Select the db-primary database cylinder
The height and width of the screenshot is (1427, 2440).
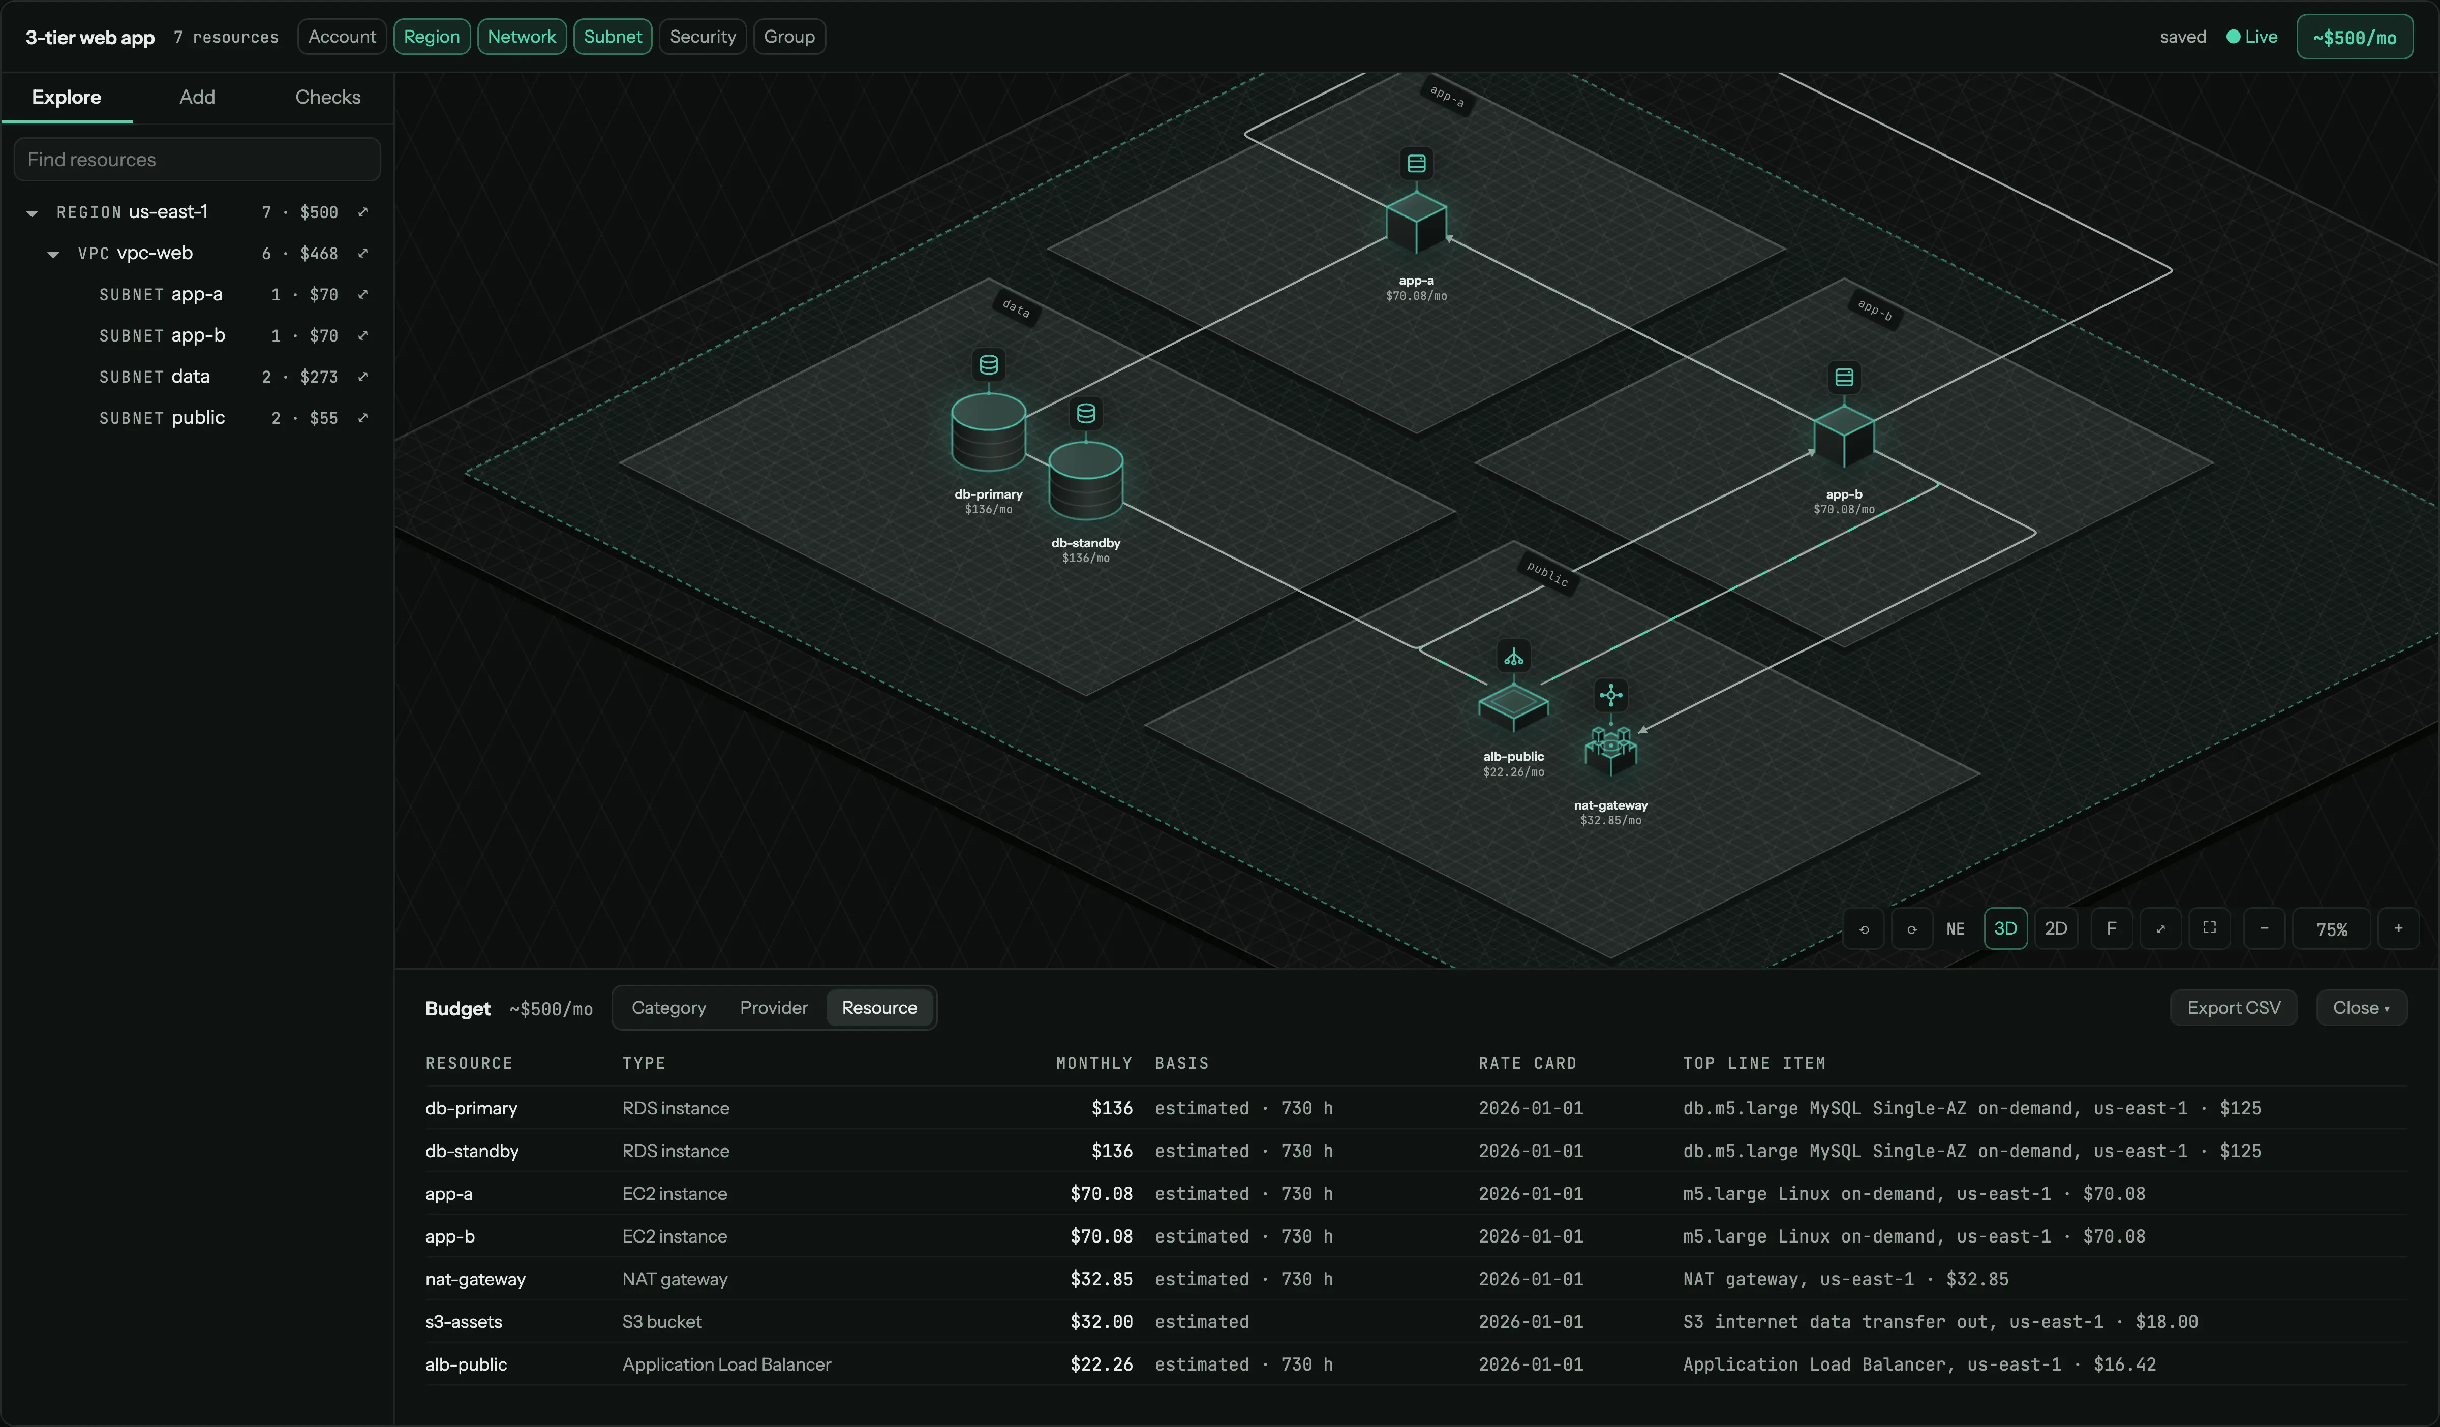(x=989, y=431)
